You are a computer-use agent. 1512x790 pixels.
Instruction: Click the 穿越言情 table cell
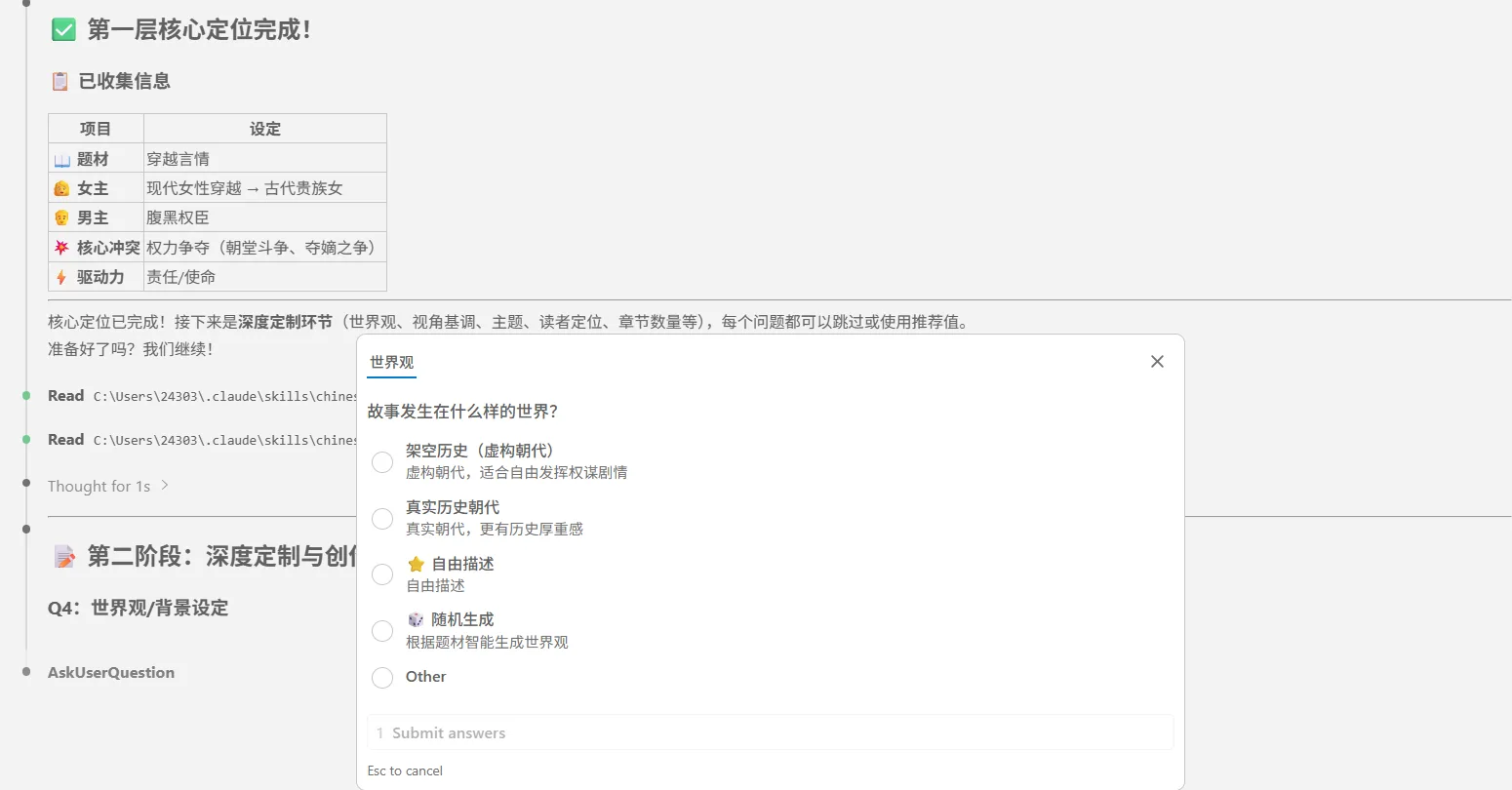265,159
